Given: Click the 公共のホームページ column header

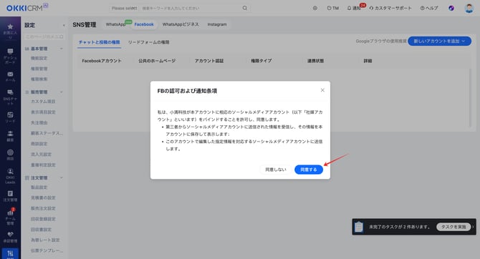Looking at the screenshot, I should pos(157,61).
